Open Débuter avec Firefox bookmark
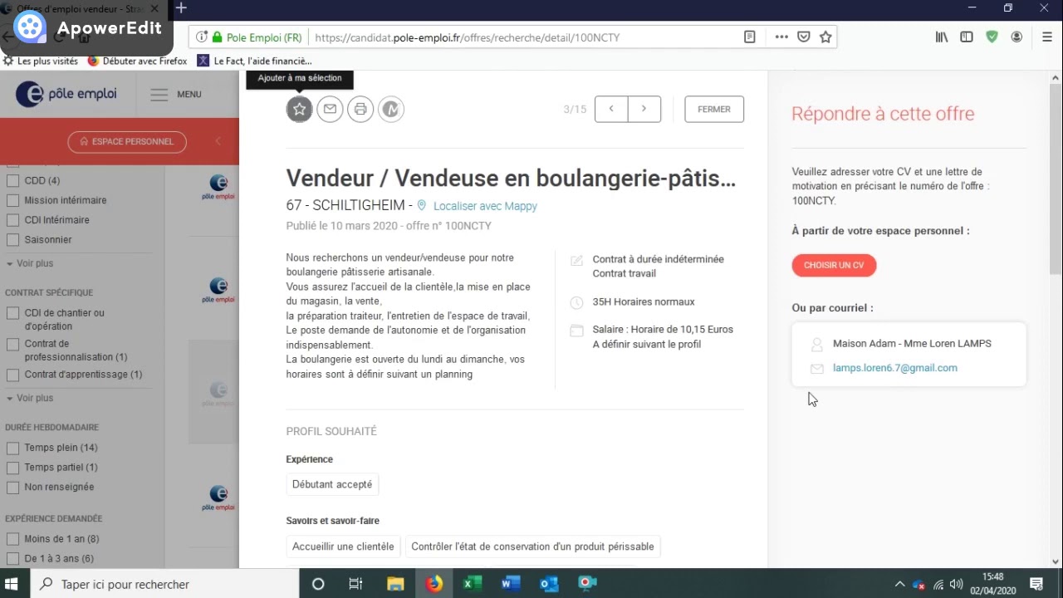The height and width of the screenshot is (598, 1063). (138, 61)
